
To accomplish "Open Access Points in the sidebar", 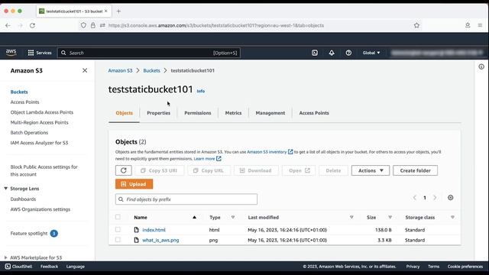I will click(x=24, y=102).
